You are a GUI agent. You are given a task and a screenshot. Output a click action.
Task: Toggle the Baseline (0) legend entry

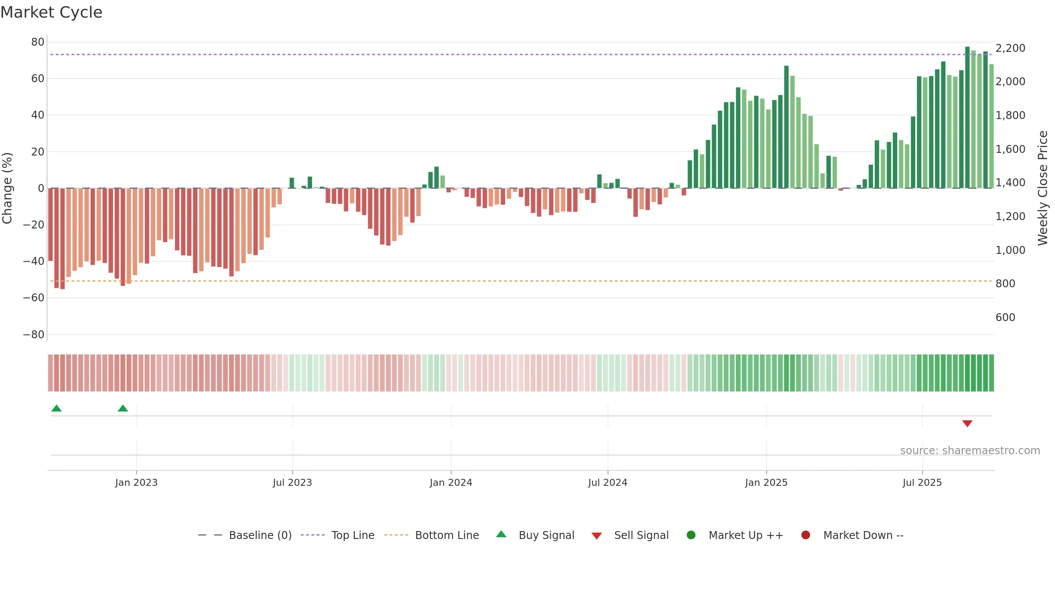[x=245, y=535]
